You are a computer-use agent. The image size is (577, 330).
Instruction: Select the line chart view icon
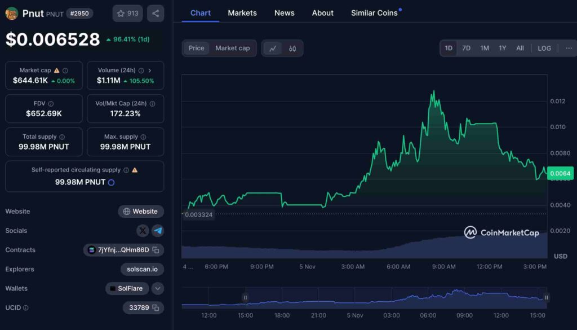pos(273,49)
